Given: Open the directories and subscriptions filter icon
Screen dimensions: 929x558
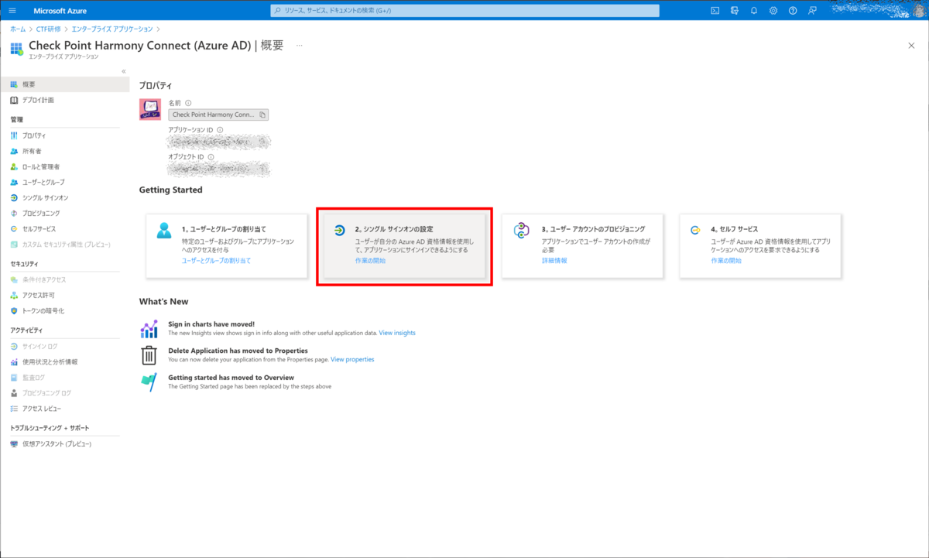Looking at the screenshot, I should (735, 10).
